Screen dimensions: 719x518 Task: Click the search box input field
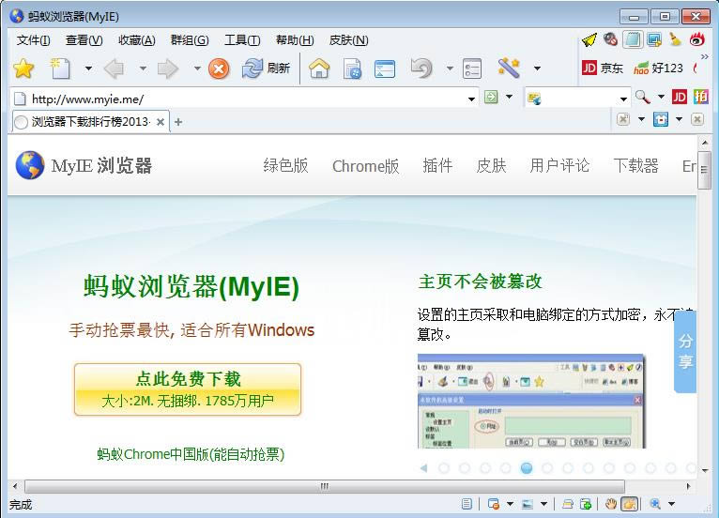point(579,99)
